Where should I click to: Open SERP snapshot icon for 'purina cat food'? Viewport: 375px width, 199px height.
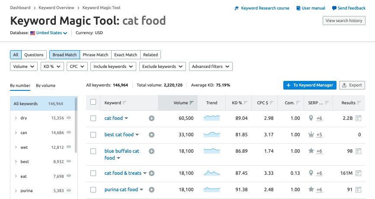point(358,189)
